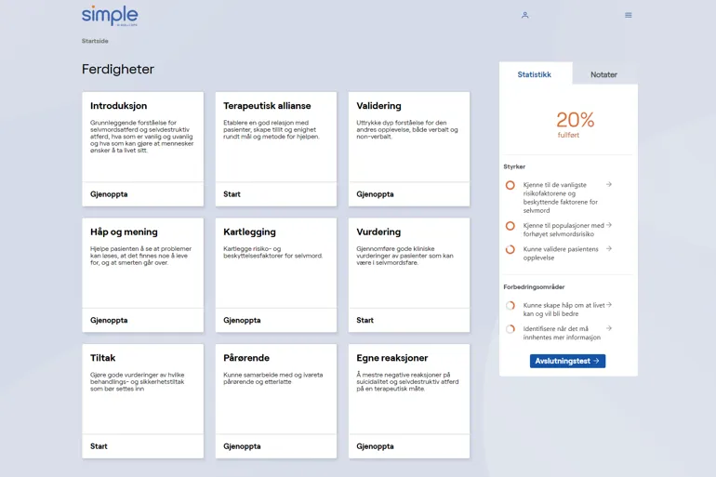Click arrow next to 'Kjenne til de vanligste risikofaktorene'
This screenshot has height=477, width=716.
609,184
